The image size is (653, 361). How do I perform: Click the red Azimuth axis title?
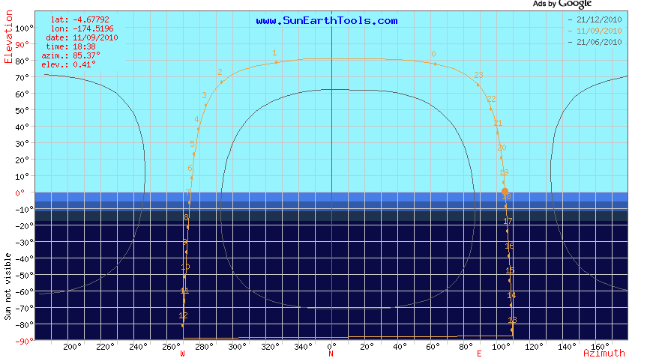(604, 353)
